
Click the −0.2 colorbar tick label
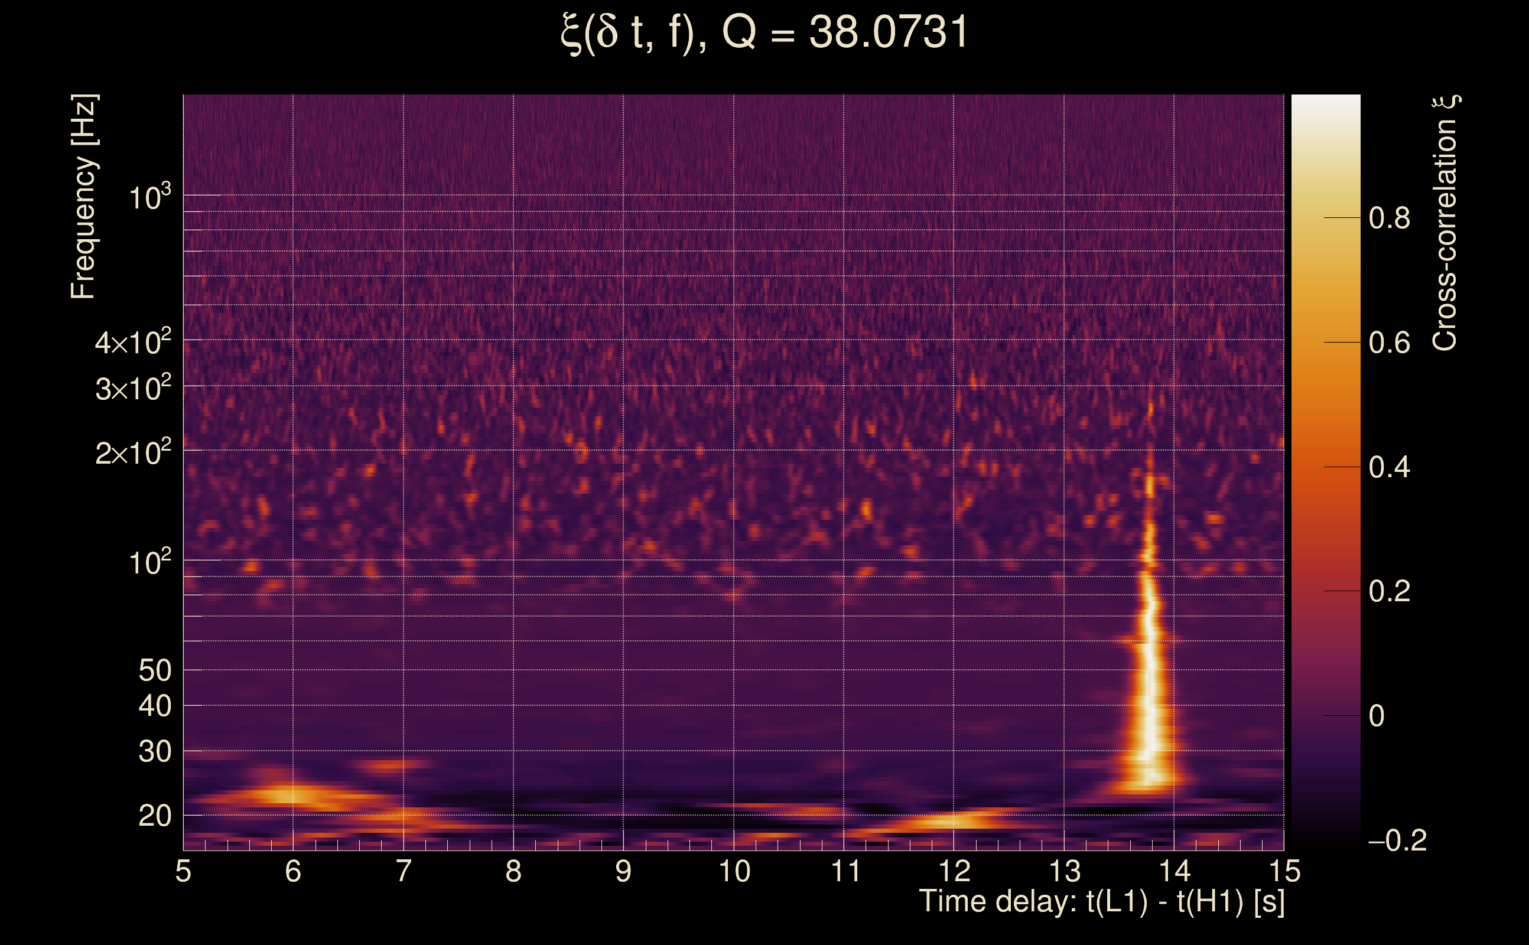pos(1397,841)
